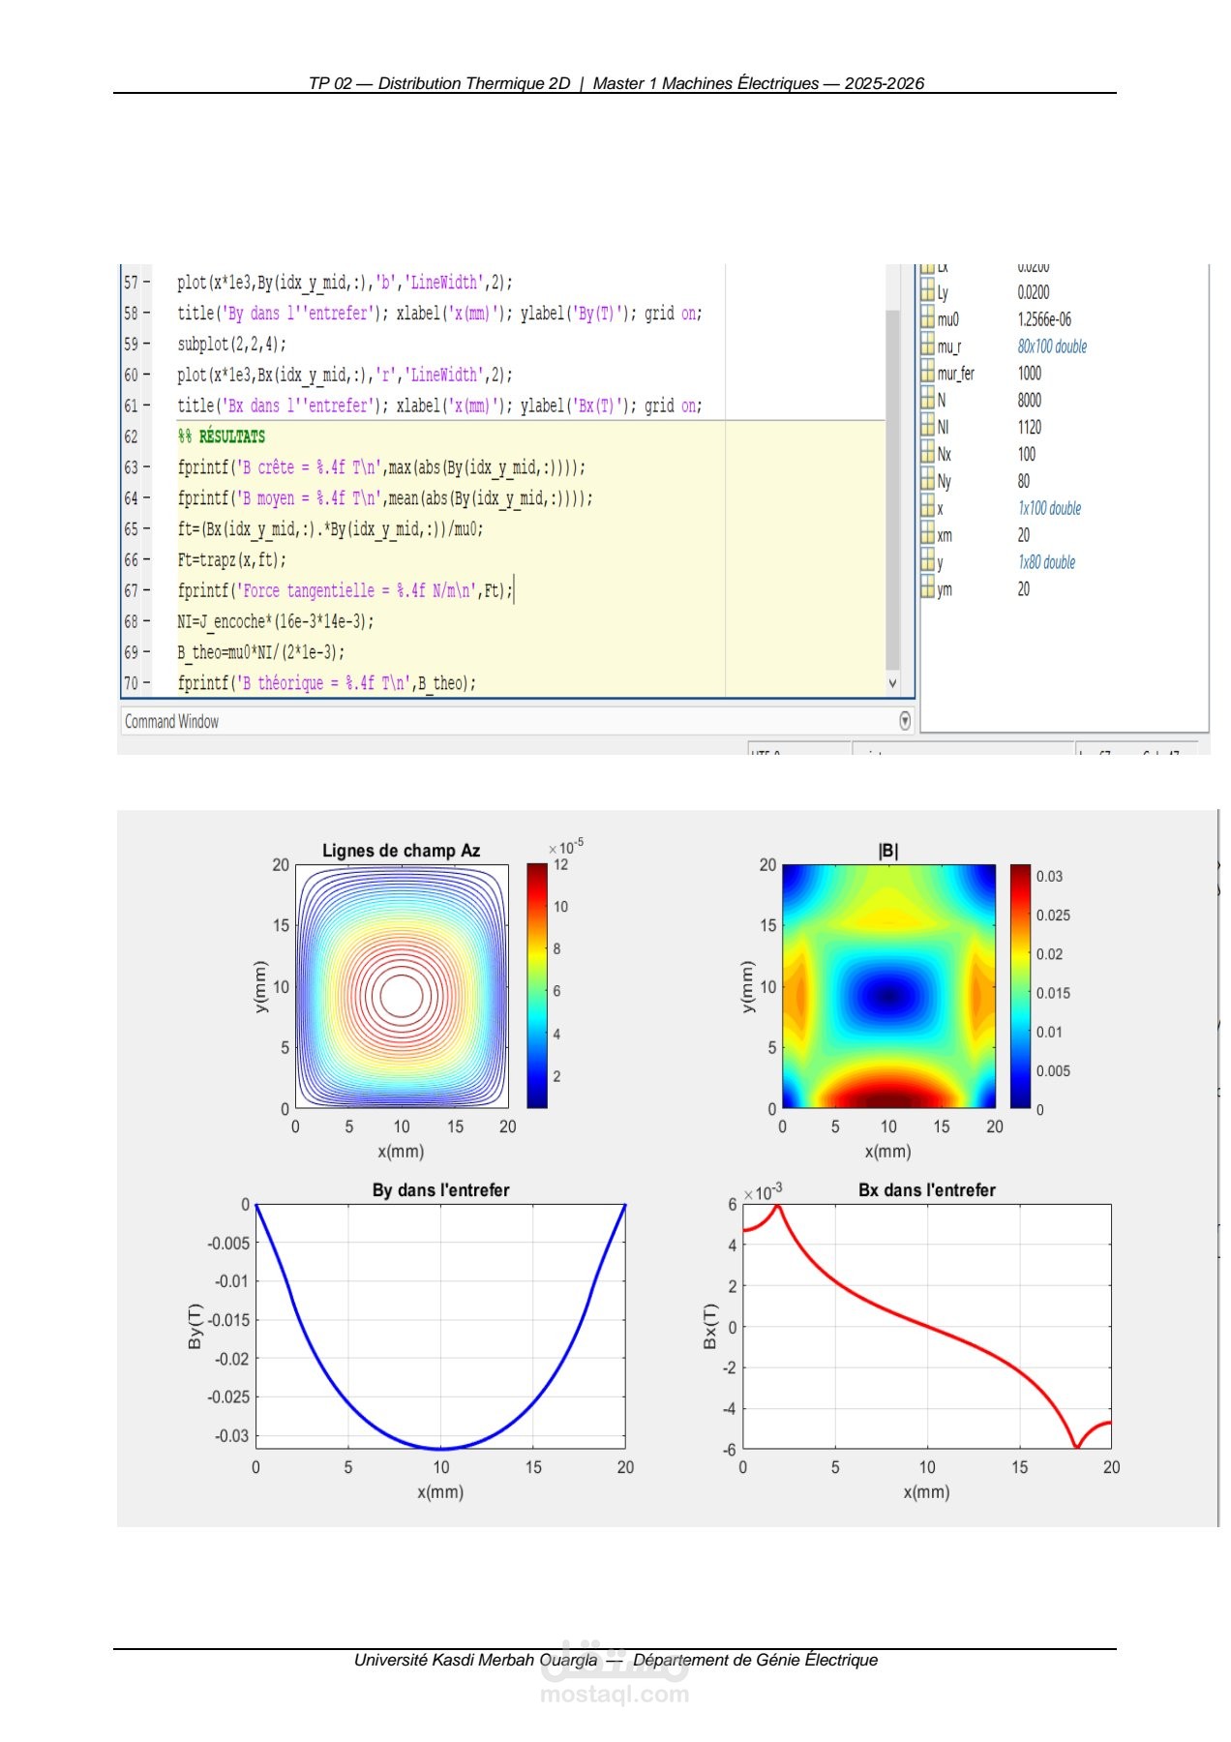Click the variable icon next to N
This screenshot has width=1231, height=1742.
point(927,400)
